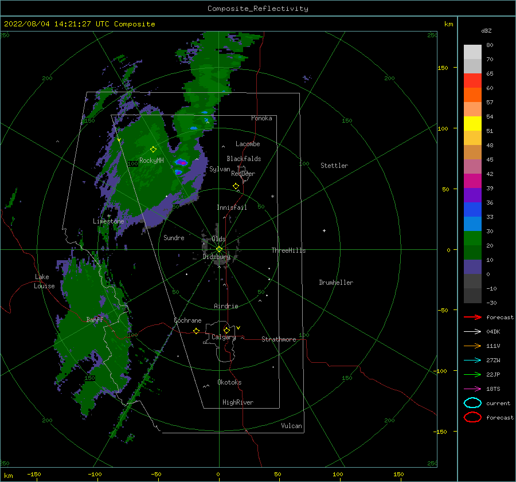Click the Drumheller label

[x=336, y=283]
